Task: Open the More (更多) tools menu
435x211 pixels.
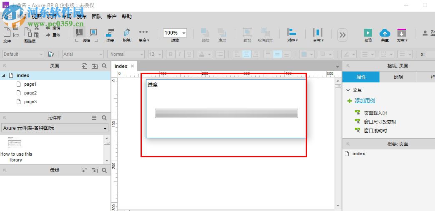Action: (144, 35)
